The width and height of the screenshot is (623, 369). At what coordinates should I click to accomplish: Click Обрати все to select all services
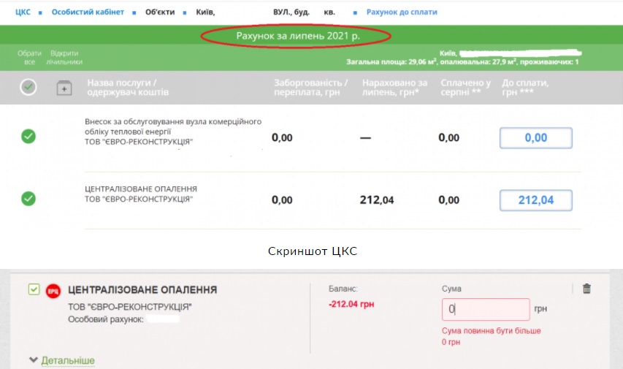(x=29, y=58)
